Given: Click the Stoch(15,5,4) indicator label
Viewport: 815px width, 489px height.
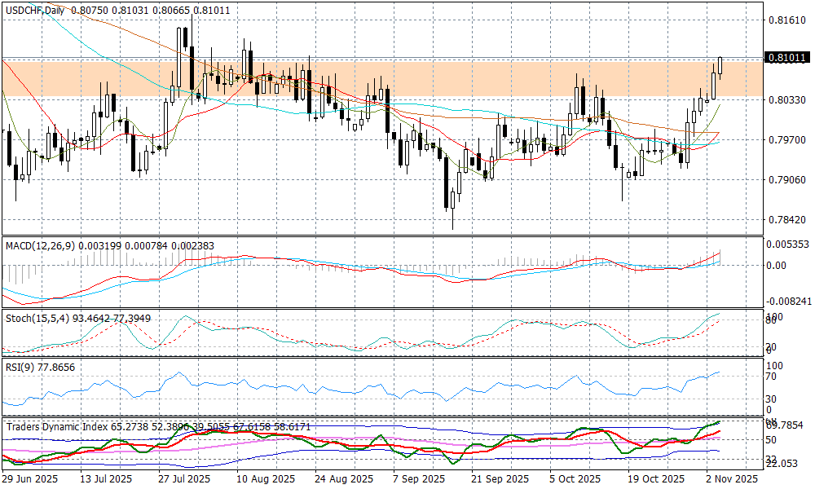Looking at the screenshot, I should [x=33, y=317].
